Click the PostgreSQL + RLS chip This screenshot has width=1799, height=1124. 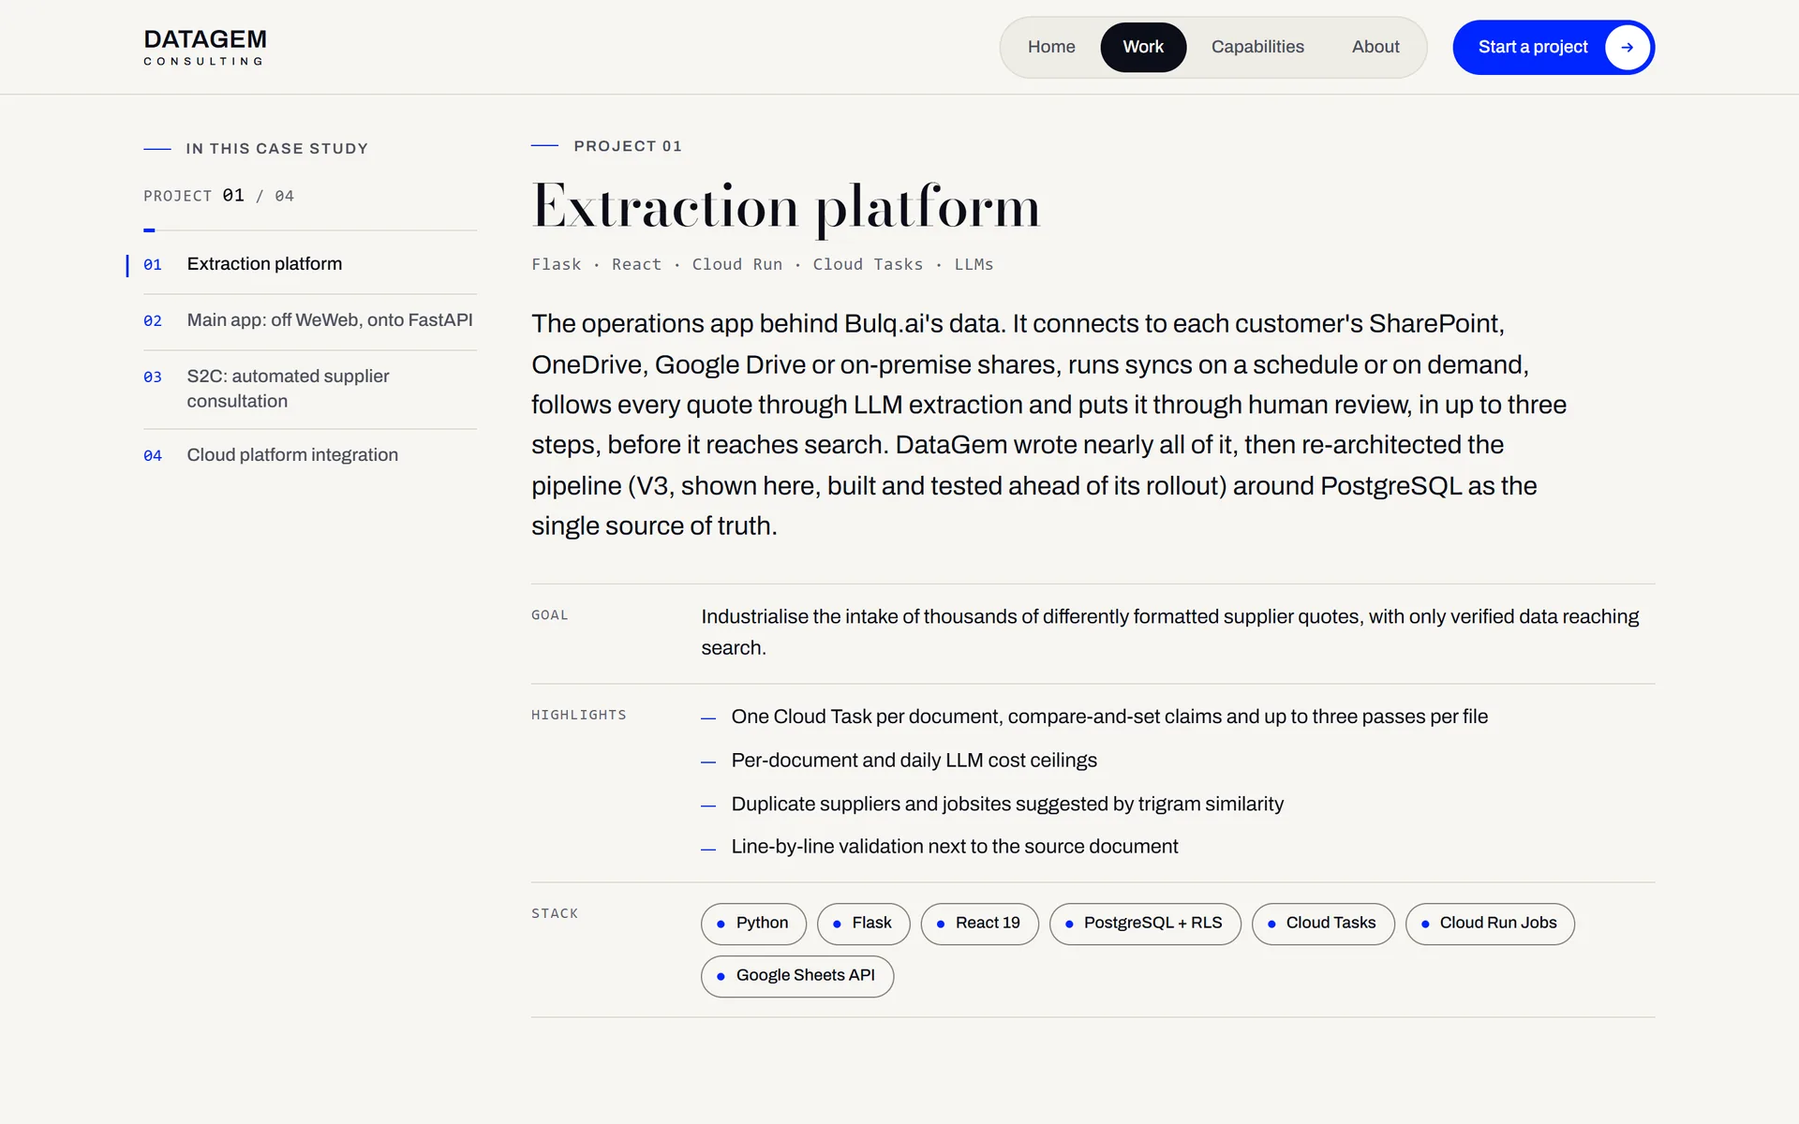click(x=1145, y=924)
